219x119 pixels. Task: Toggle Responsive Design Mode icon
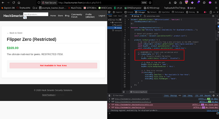pyautogui.click(x=211, y=12)
